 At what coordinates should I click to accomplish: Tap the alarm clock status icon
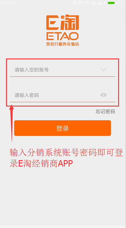[x=81, y=3]
